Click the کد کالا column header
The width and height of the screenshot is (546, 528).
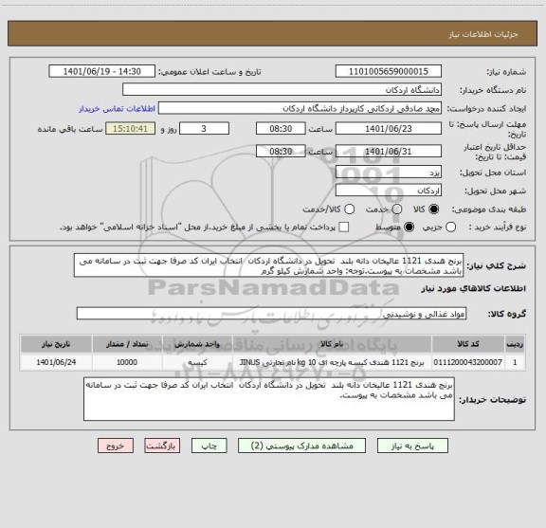click(x=468, y=344)
